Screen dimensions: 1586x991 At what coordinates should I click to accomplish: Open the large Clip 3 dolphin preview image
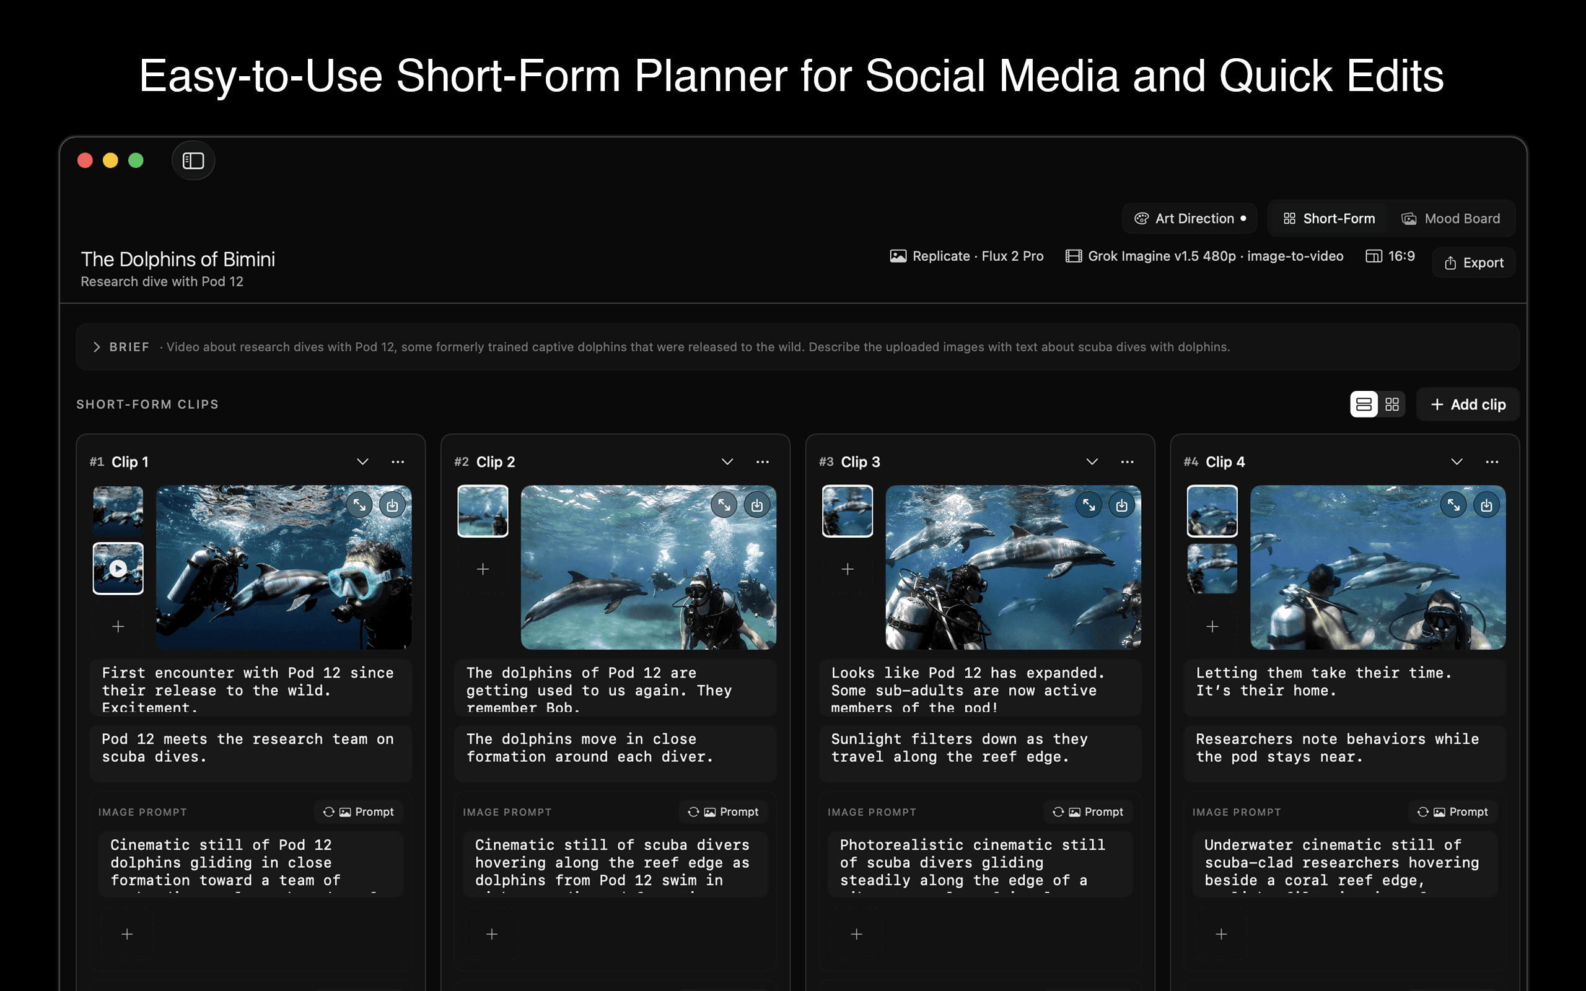coord(1013,567)
